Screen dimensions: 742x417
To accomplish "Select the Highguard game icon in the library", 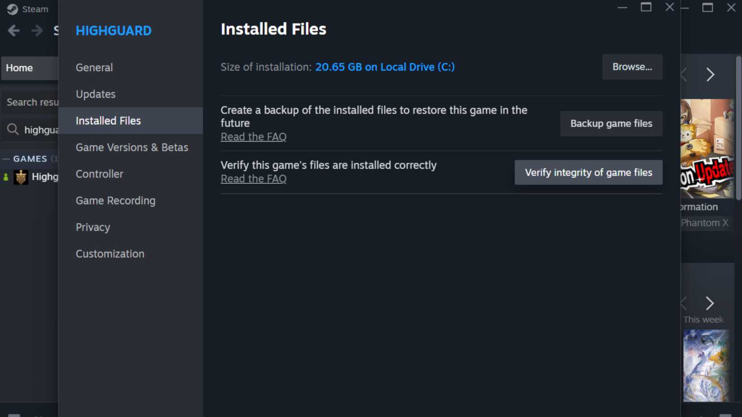I will point(20,177).
